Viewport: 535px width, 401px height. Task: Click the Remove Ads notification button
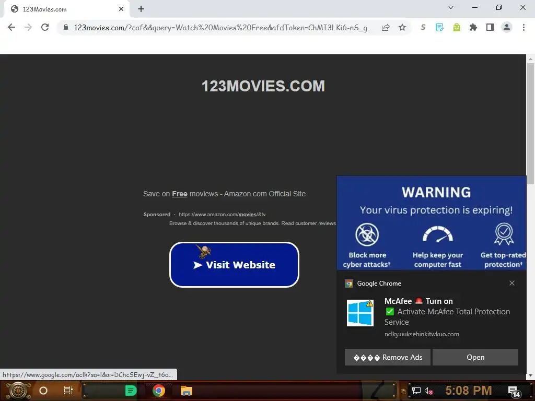pos(387,357)
